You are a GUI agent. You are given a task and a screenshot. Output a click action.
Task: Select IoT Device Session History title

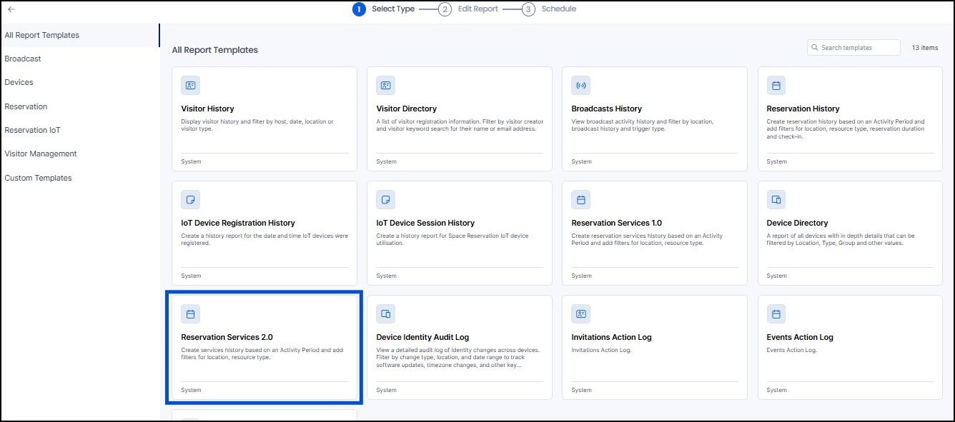coord(426,223)
